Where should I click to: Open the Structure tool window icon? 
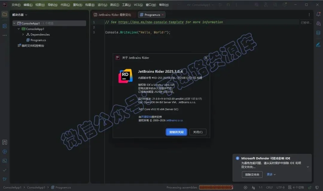tap(4, 26)
